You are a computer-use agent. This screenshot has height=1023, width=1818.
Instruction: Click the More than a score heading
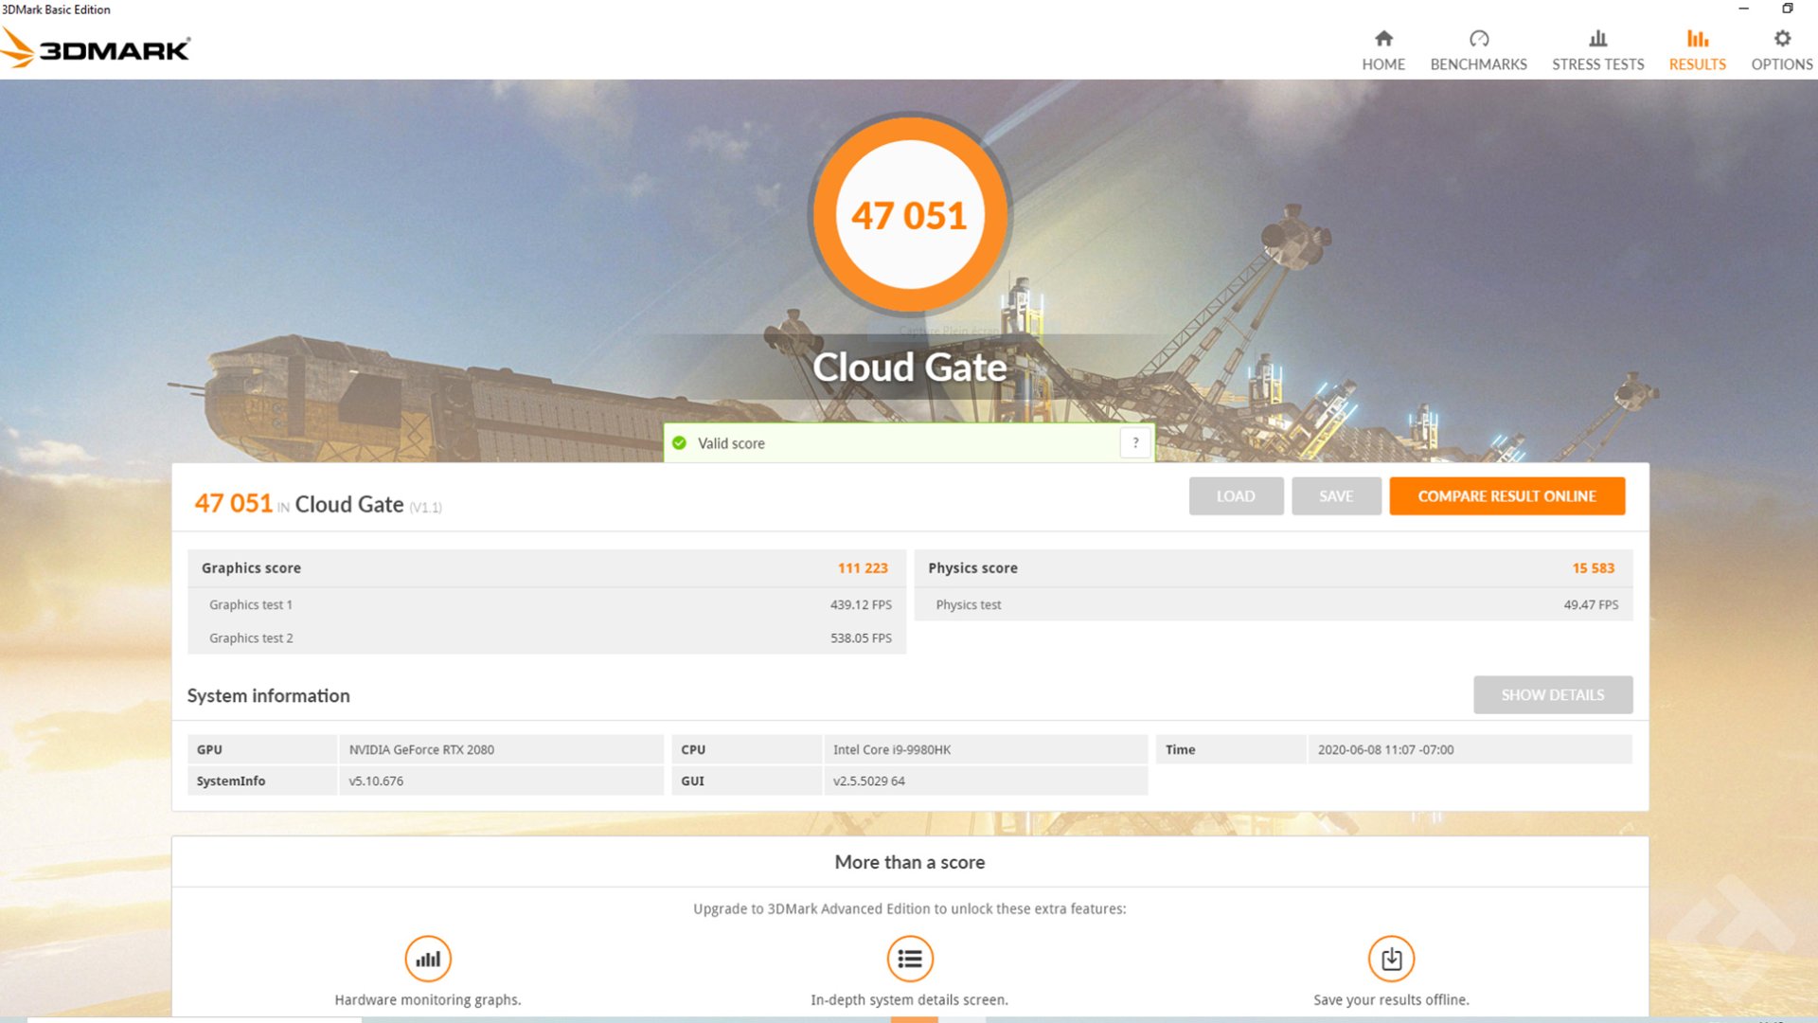[x=910, y=862]
